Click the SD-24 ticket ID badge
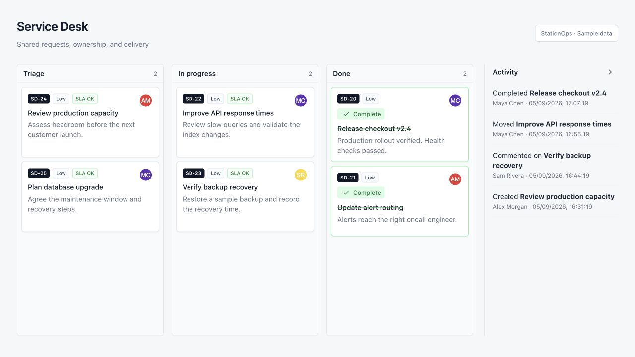635x357 pixels. pos(39,99)
